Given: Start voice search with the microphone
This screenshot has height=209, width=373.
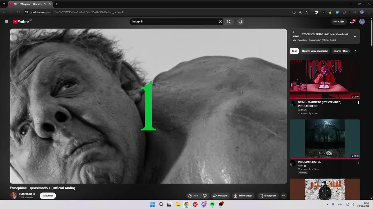Looking at the screenshot, I should [240, 21].
